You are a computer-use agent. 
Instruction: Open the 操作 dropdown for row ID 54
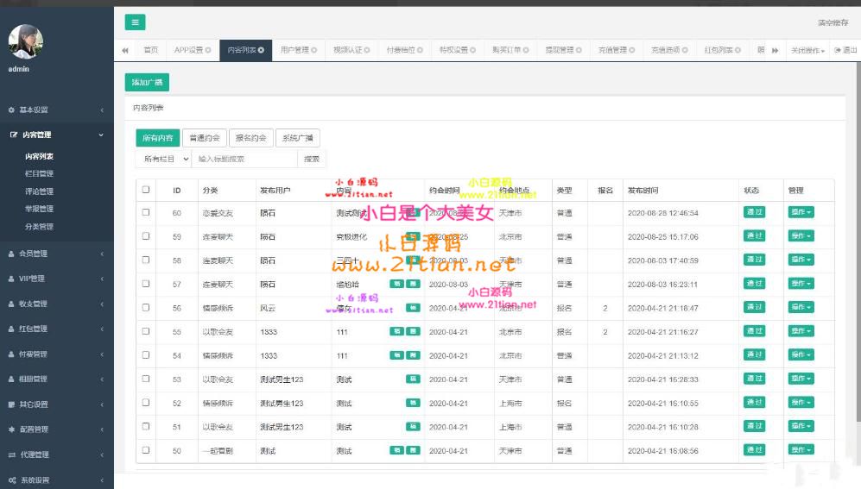[801, 354]
